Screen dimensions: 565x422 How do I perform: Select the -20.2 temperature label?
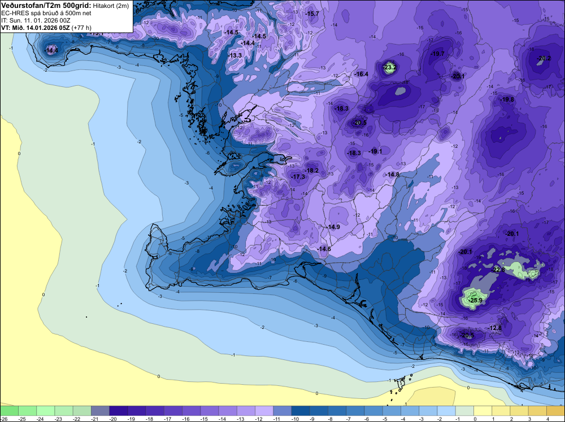[544, 58]
